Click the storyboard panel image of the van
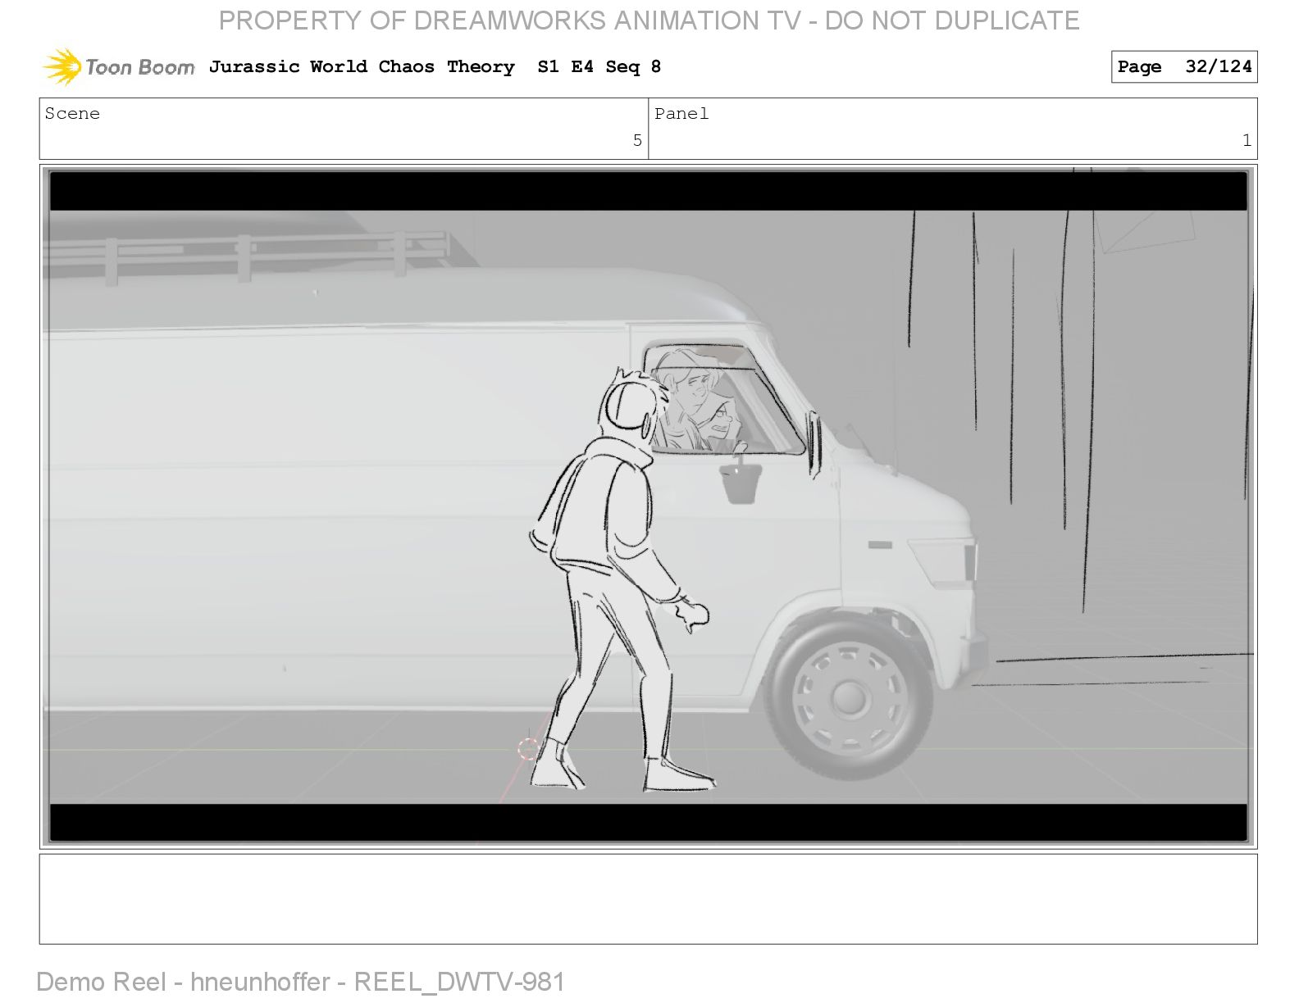Viewport: 1299px width, 1003px height. [x=648, y=506]
